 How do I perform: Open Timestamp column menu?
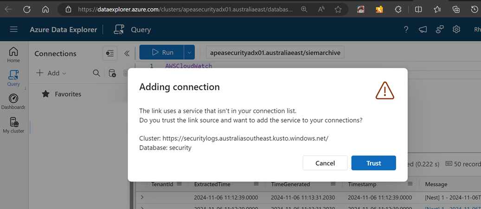pos(410,184)
